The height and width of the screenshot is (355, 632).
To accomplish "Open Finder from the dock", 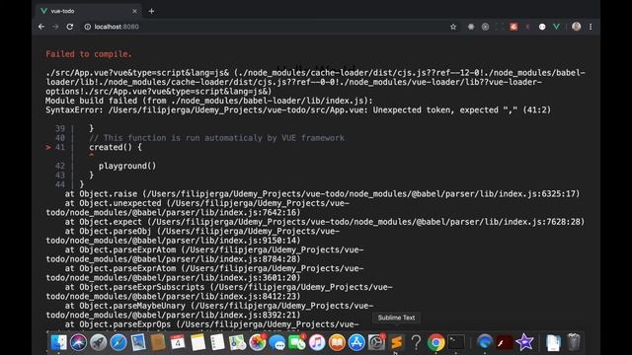I will coord(59,342).
